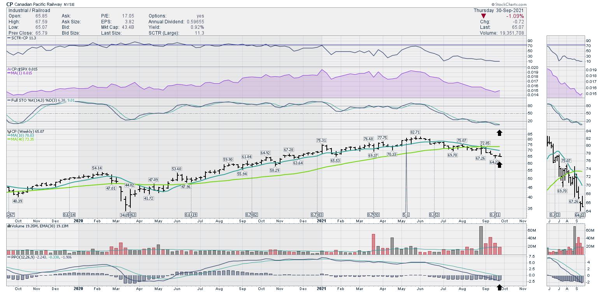The height and width of the screenshot is (292, 603).
Task: Click the 0.151 dividend marker
Action: pyautogui.click(x=495, y=215)
